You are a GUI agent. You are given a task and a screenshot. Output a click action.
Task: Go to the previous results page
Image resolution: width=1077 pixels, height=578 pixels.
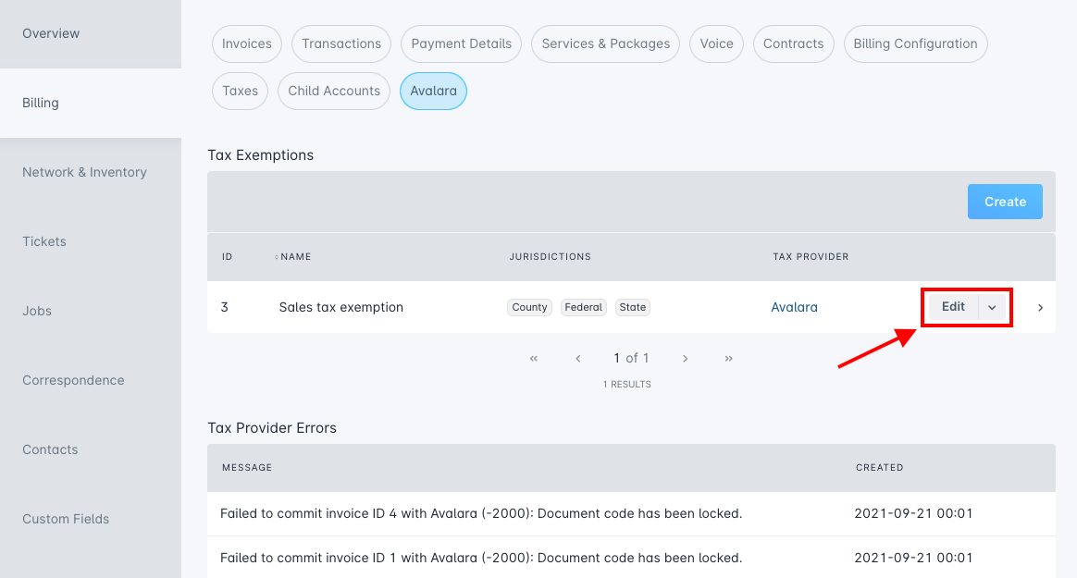coord(578,358)
